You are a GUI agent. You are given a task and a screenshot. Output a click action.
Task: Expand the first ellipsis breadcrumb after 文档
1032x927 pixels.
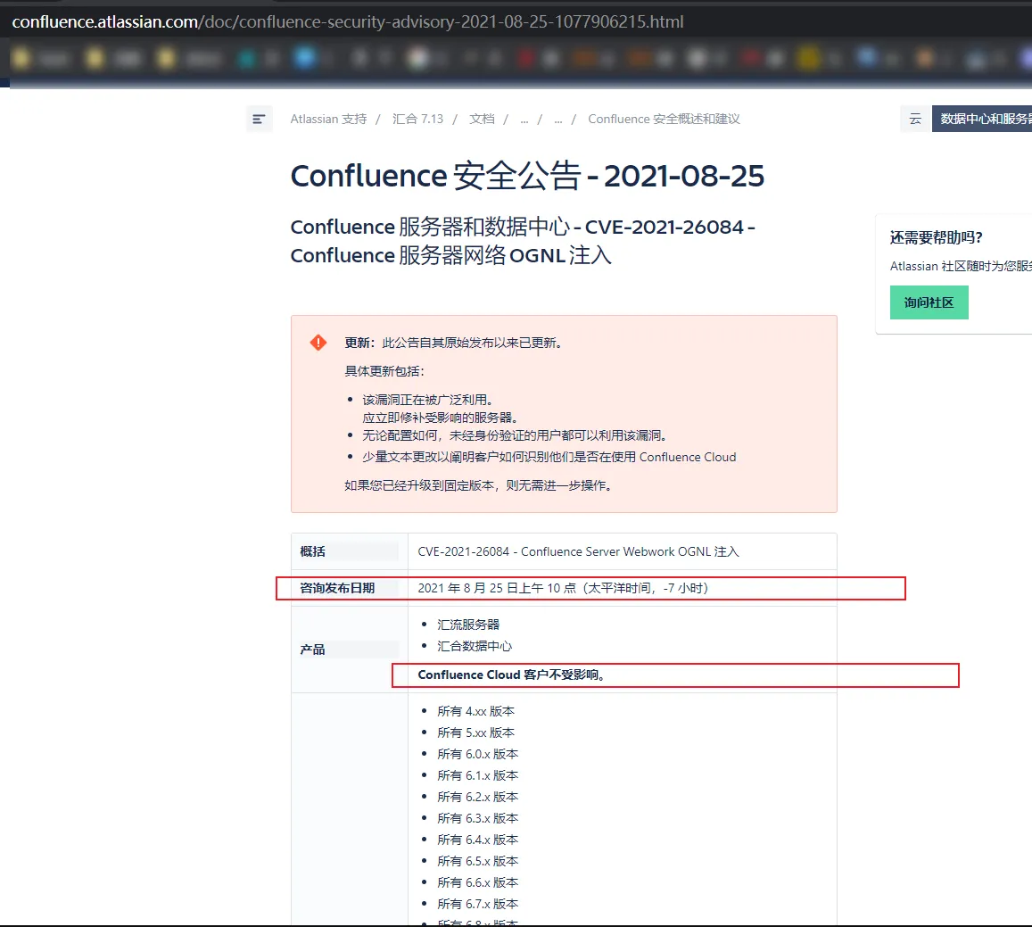(524, 120)
